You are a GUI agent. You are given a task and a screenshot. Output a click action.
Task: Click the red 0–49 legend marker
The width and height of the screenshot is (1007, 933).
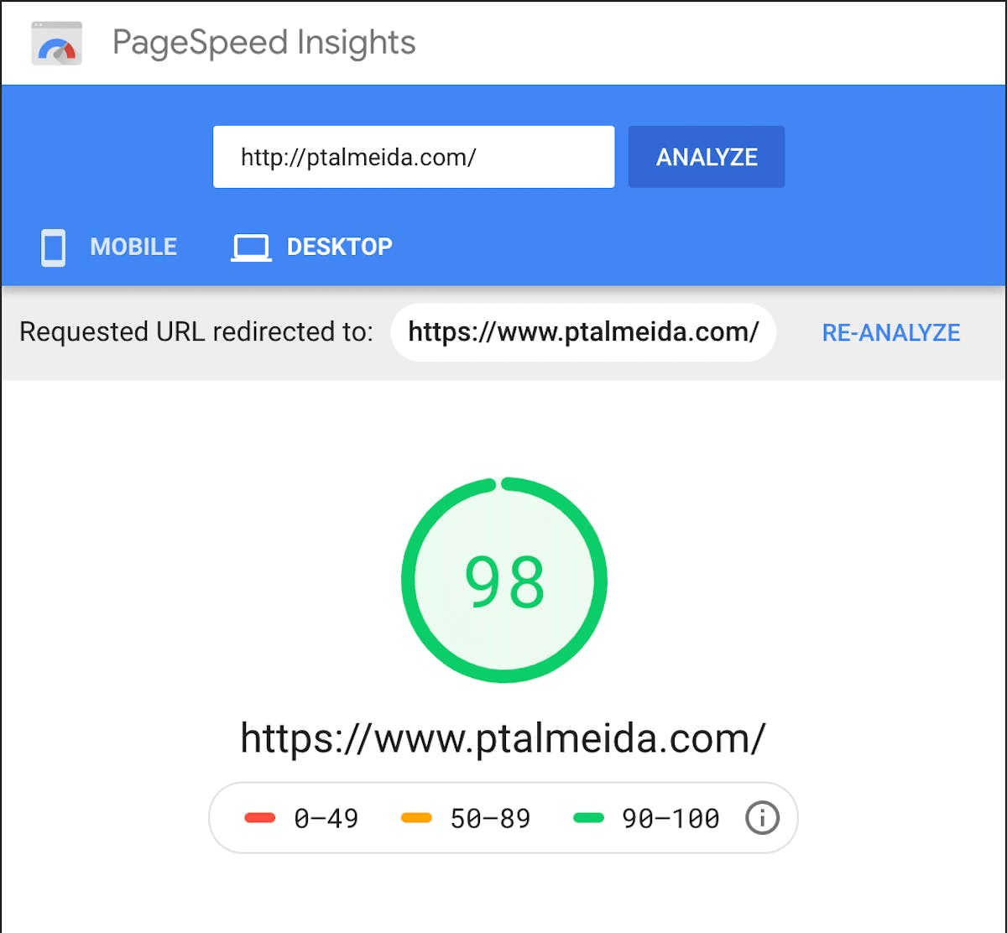click(x=260, y=818)
